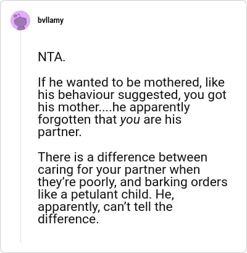This screenshot has width=247, height=253.
Task: Click the italicized word "you"
Action: point(130,120)
